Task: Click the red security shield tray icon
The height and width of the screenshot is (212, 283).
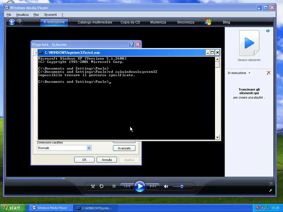Action: [x=257, y=208]
